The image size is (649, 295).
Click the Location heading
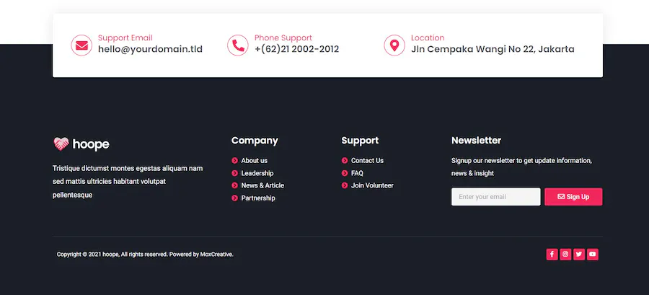tap(428, 38)
